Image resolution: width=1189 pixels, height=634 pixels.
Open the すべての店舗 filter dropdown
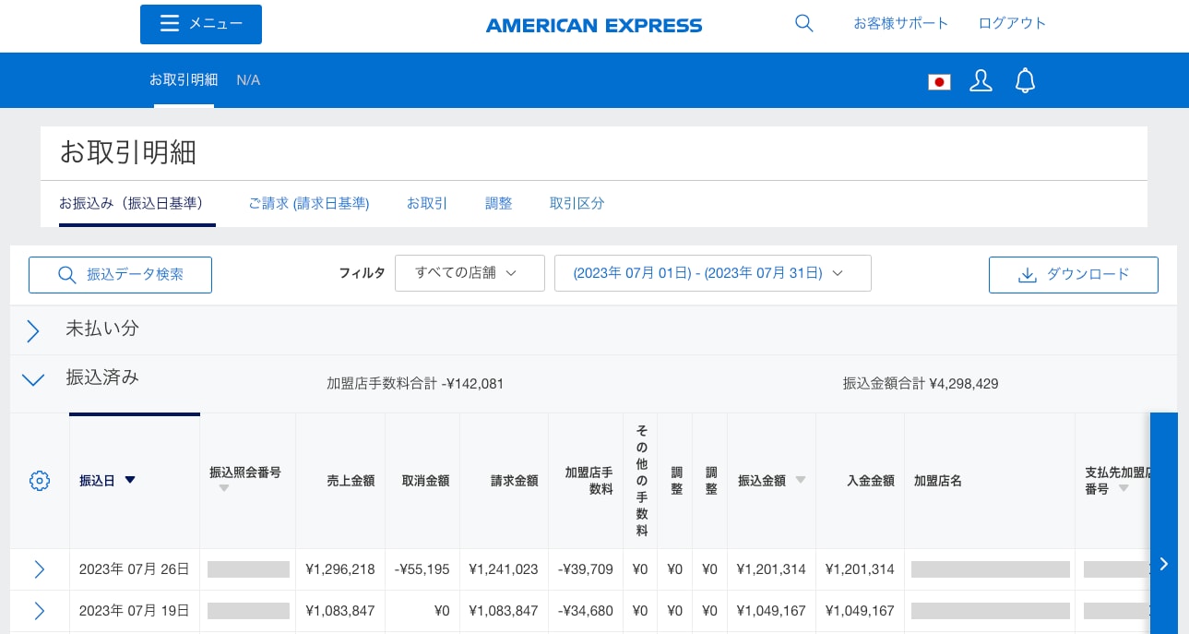click(470, 273)
